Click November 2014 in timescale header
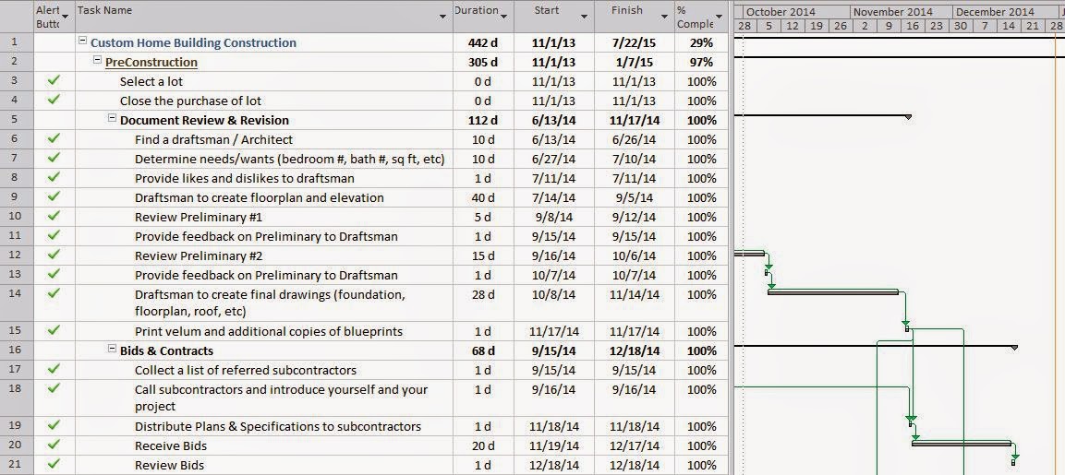The image size is (1065, 475). pos(893,12)
